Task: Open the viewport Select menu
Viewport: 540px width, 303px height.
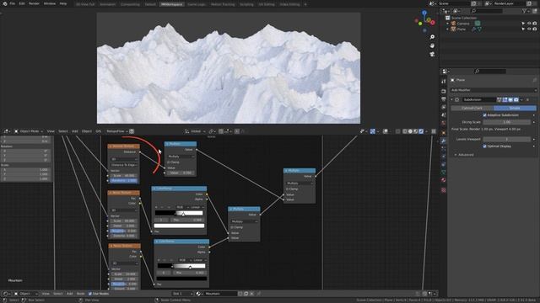Action: [x=63, y=131]
